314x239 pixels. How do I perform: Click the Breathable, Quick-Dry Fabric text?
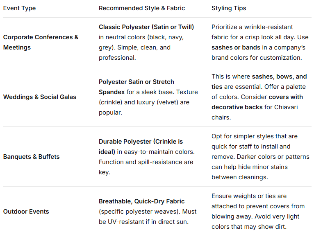pyautogui.click(x=141, y=201)
